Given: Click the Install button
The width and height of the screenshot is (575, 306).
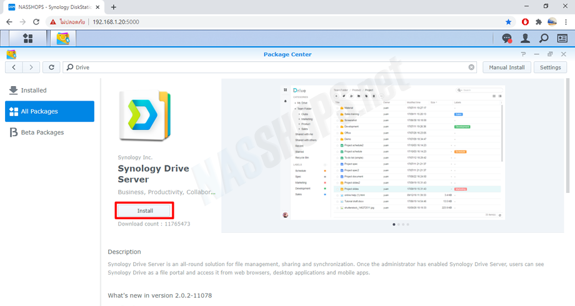Looking at the screenshot, I should point(145,210).
